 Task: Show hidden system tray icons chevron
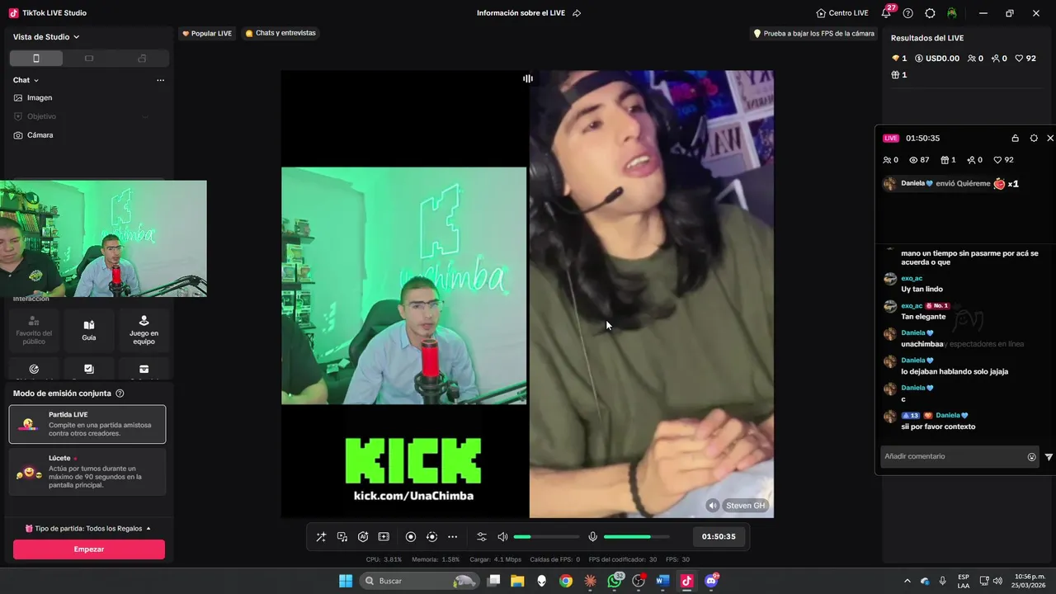[907, 581]
